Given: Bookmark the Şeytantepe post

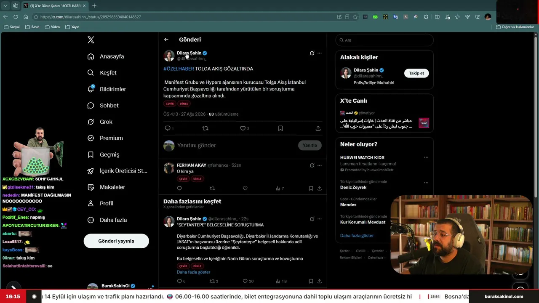Looking at the screenshot, I should [311, 281].
